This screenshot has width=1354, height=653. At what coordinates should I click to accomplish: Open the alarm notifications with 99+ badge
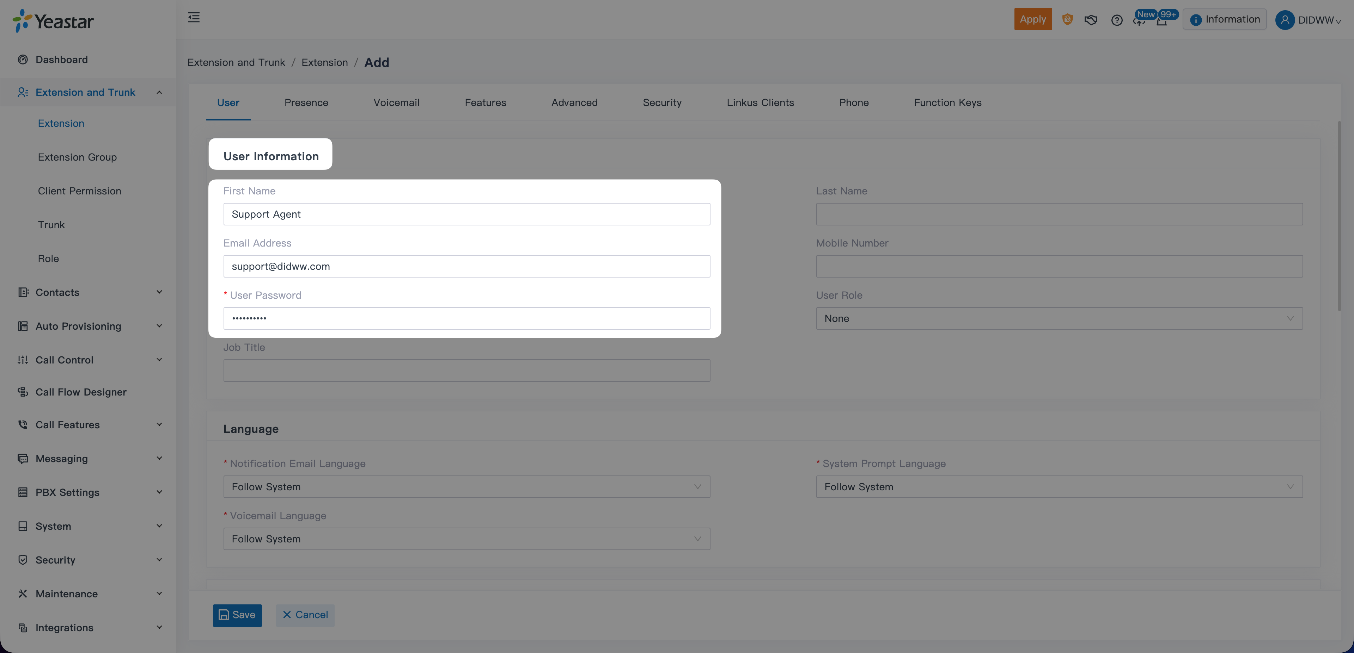(x=1161, y=21)
